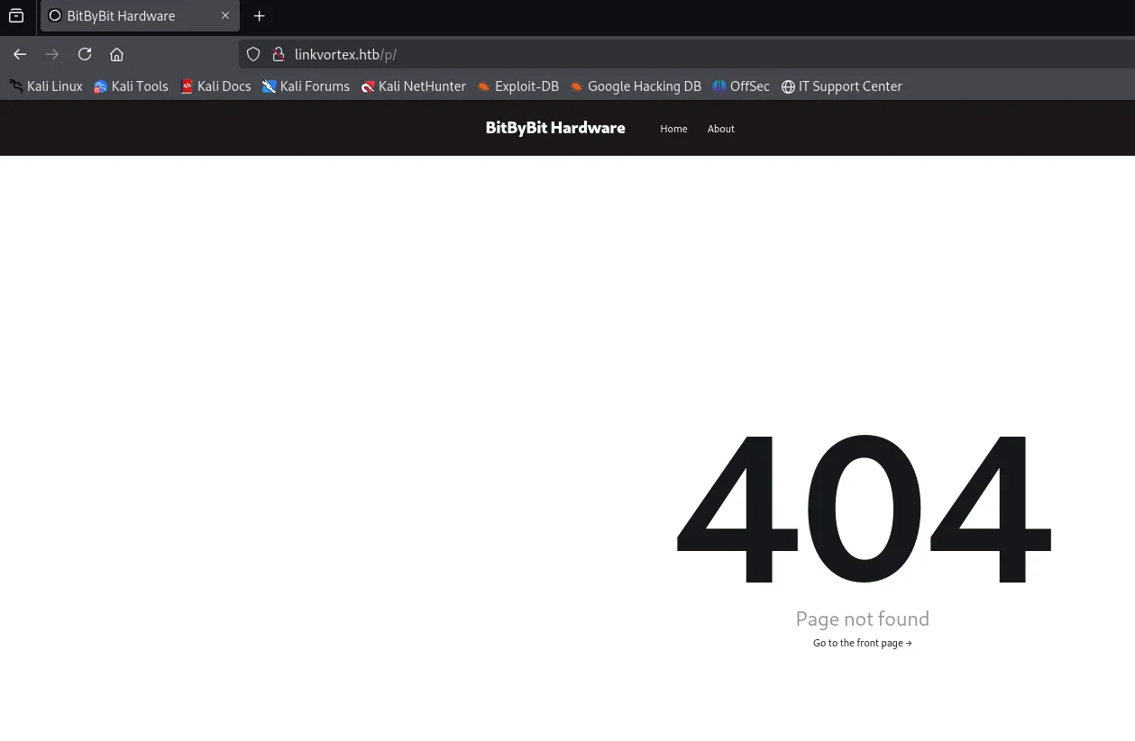Select the BitByBit Hardware browser tab
This screenshot has width=1135, height=741.
coord(140,16)
